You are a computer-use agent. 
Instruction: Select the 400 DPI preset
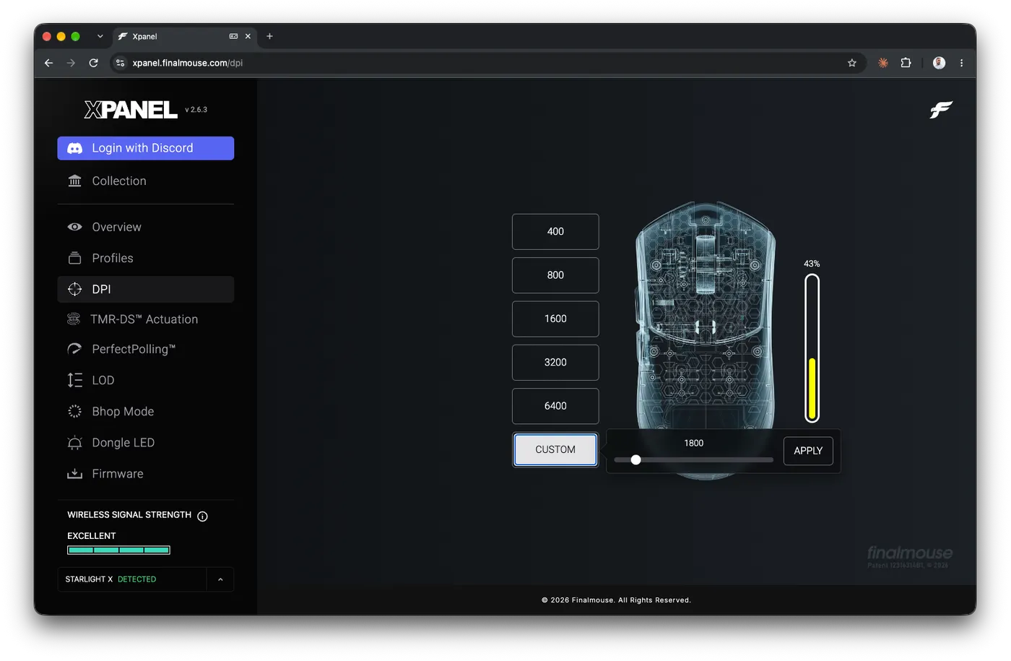click(x=555, y=232)
